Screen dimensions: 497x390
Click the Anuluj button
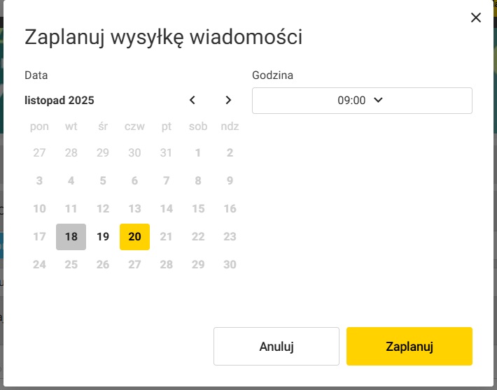point(276,346)
